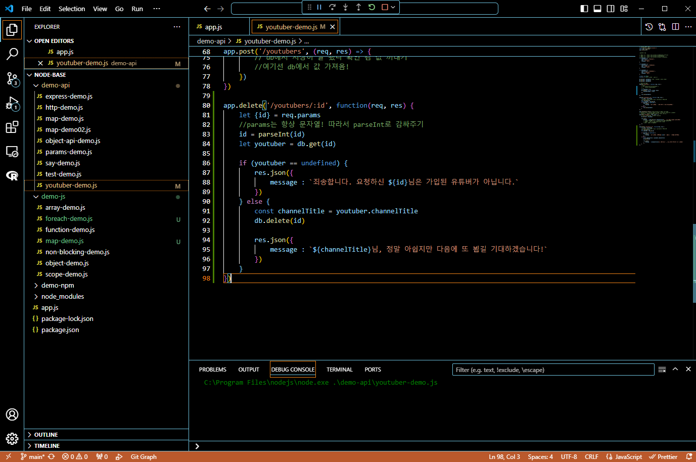Click the debug console filter input
The width and height of the screenshot is (696, 462).
[x=553, y=369]
